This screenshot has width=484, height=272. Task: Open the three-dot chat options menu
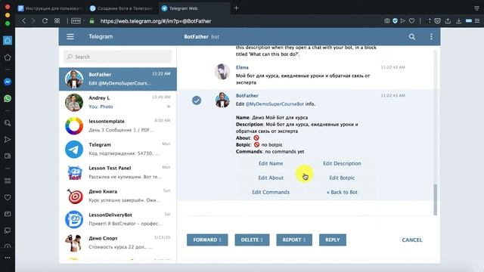point(431,37)
